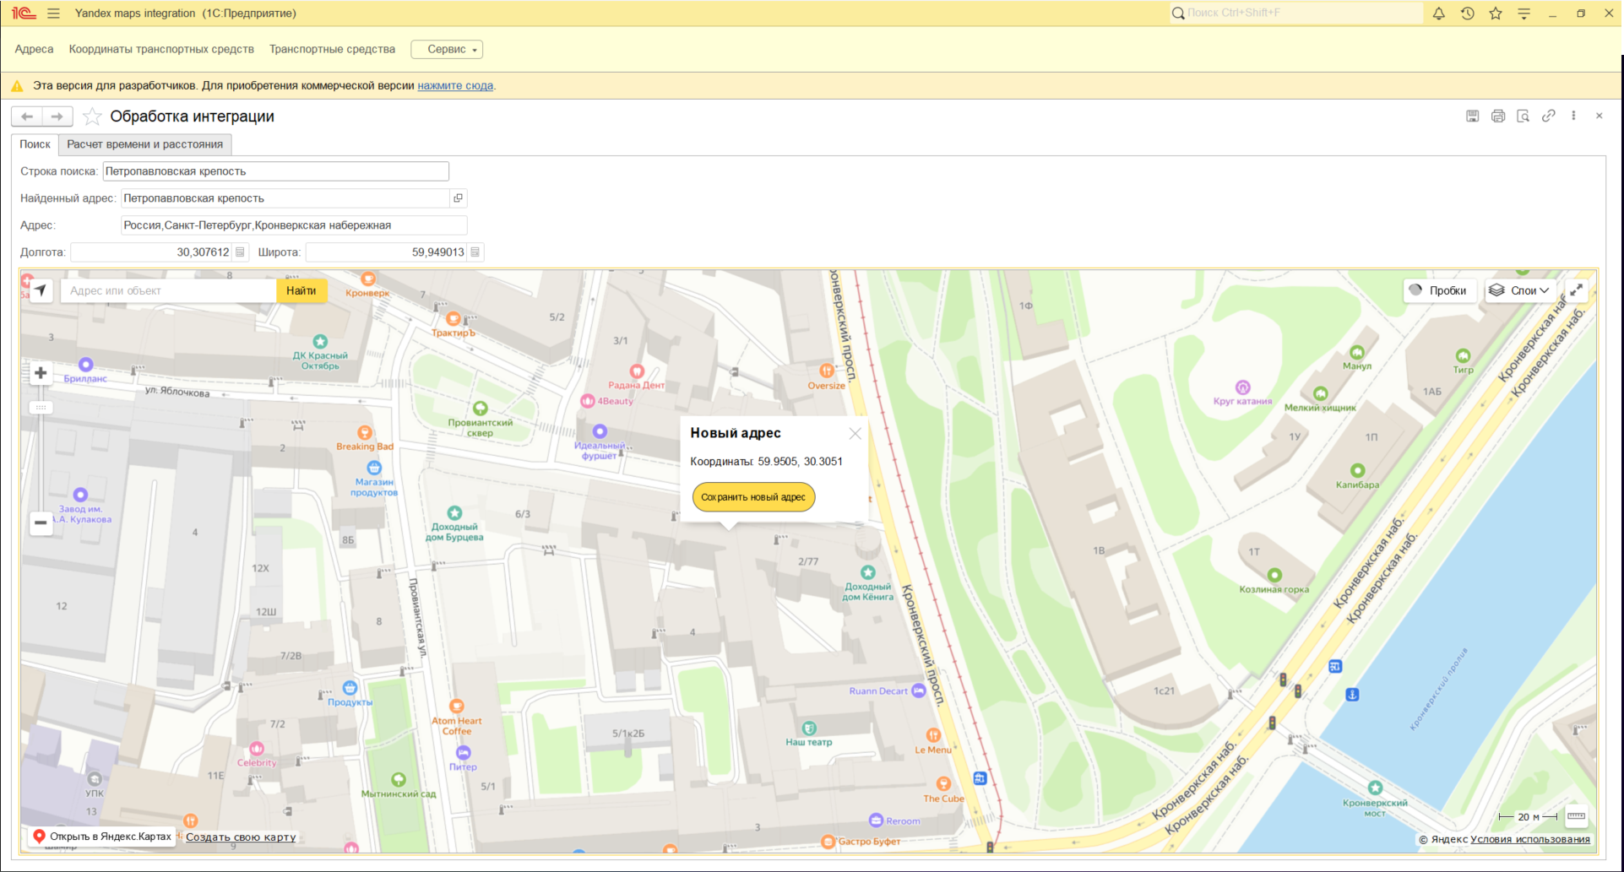Open the Слои layers dropdown
This screenshot has height=872, width=1624.
1522,290
